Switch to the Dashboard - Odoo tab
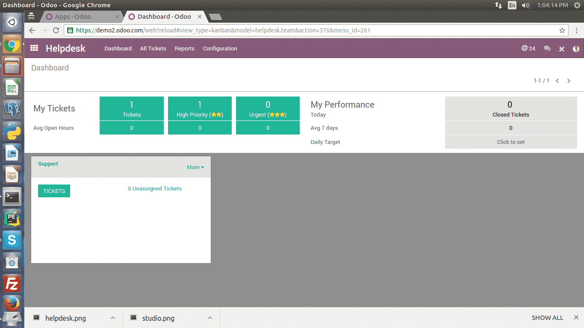584x328 pixels. pos(165,17)
